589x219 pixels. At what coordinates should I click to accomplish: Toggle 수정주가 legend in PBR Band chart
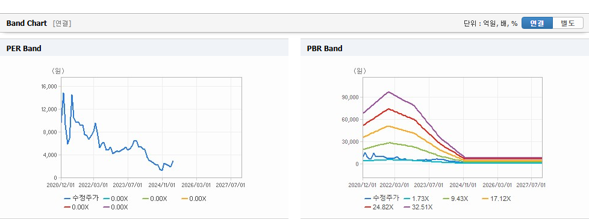pos(381,199)
